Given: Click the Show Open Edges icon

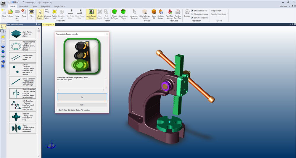Looking at the screenshot, I should click(x=123, y=14).
